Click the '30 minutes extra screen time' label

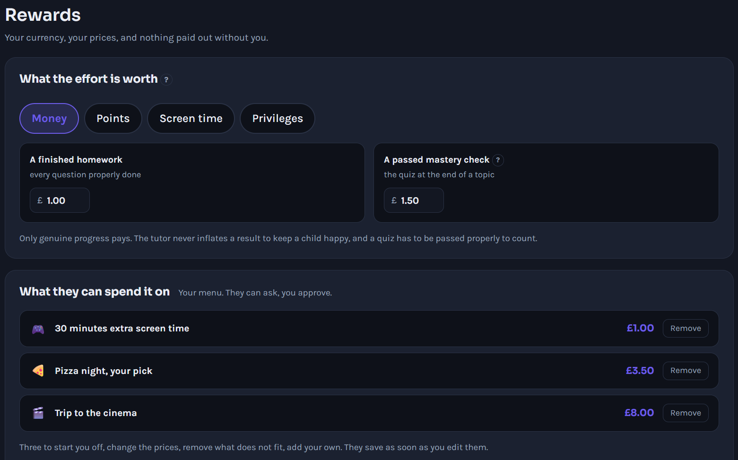click(122, 329)
